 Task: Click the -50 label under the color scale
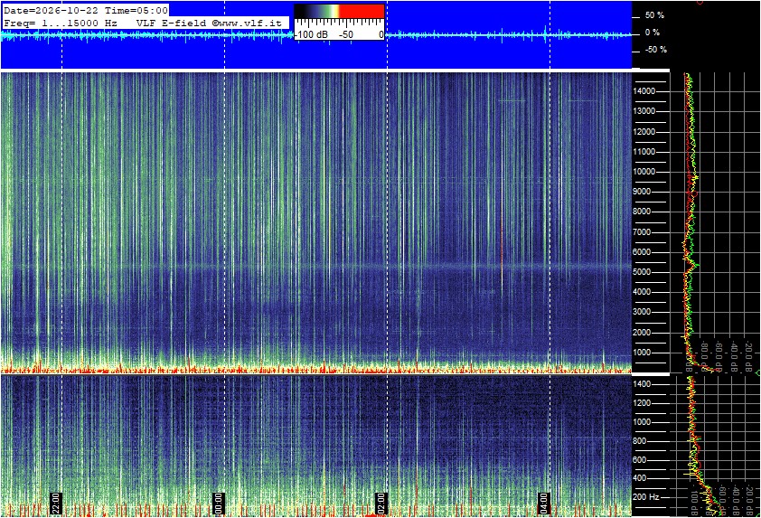tap(345, 34)
